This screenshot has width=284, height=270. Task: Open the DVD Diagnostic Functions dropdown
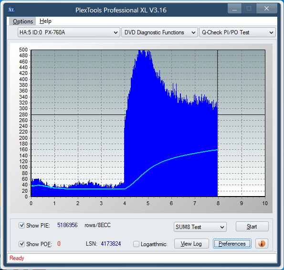[x=159, y=32]
